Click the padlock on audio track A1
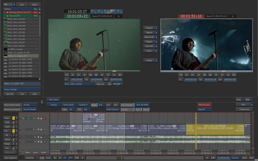Image resolution: width=258 pixels, height=161 pixels. pos(41,137)
